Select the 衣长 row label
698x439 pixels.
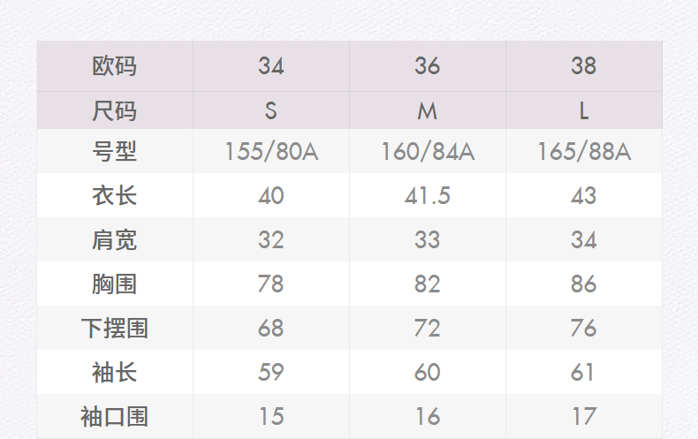tap(115, 195)
